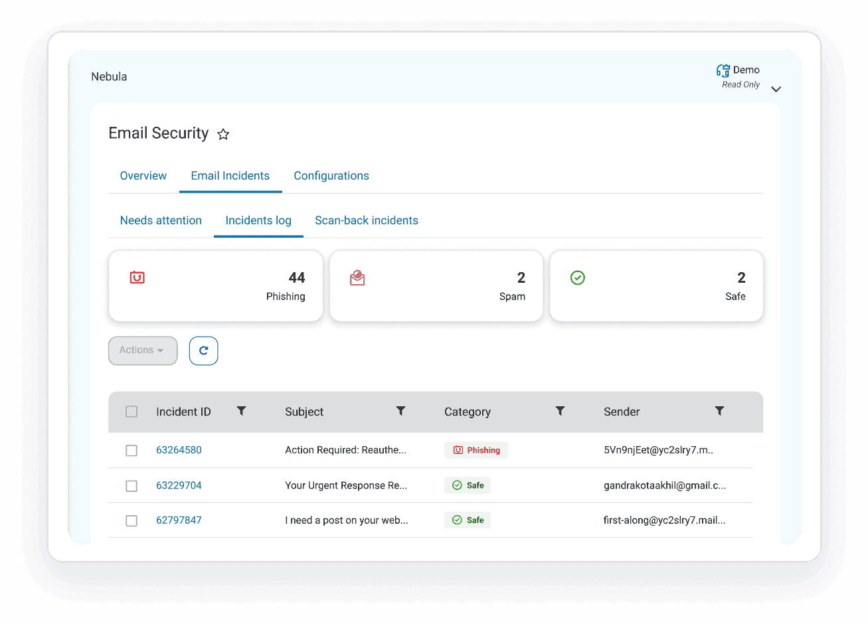Screen dimensions: 868x624
Task: Click the Spam envelope icon
Action: coord(357,278)
